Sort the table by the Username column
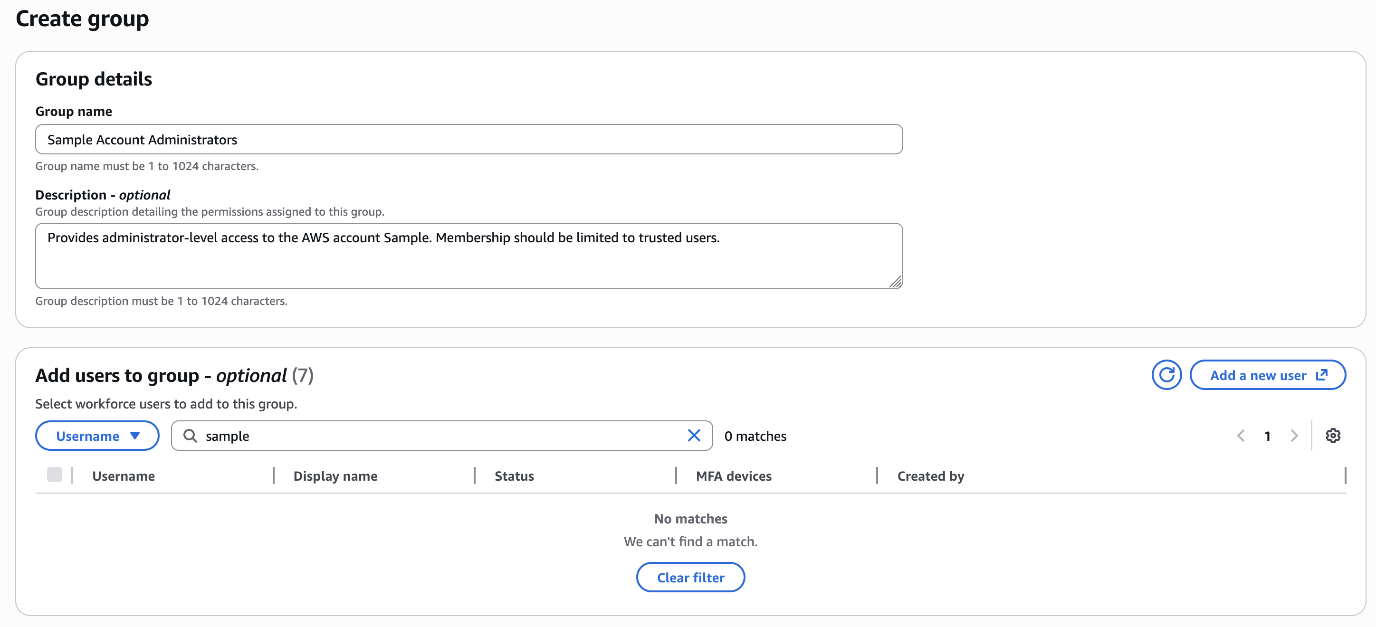 pos(124,475)
